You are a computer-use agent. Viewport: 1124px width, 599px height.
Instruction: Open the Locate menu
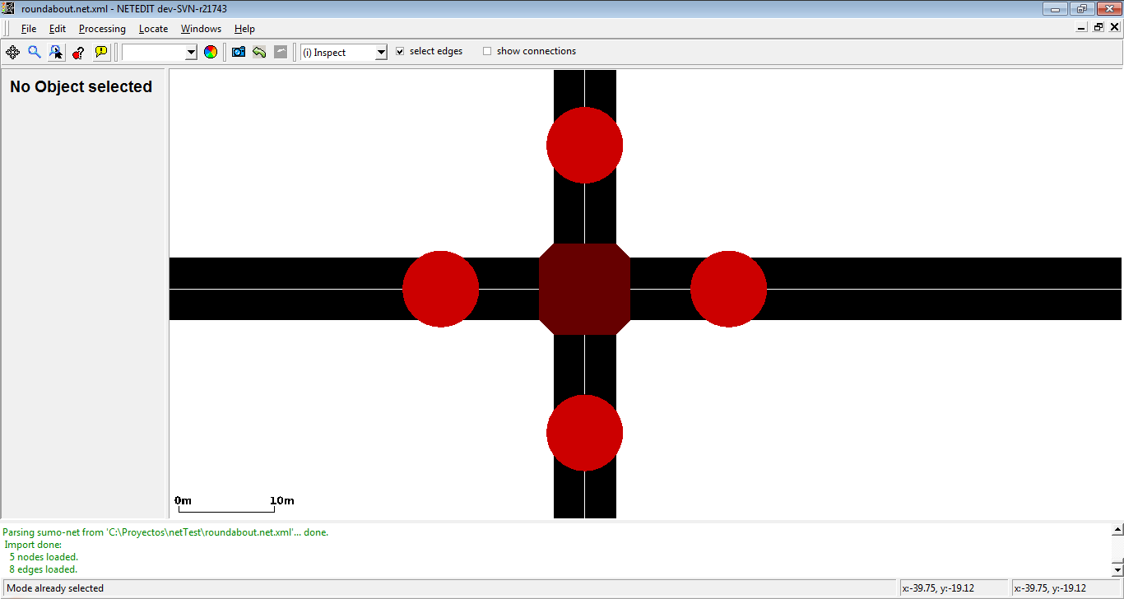pyautogui.click(x=153, y=29)
